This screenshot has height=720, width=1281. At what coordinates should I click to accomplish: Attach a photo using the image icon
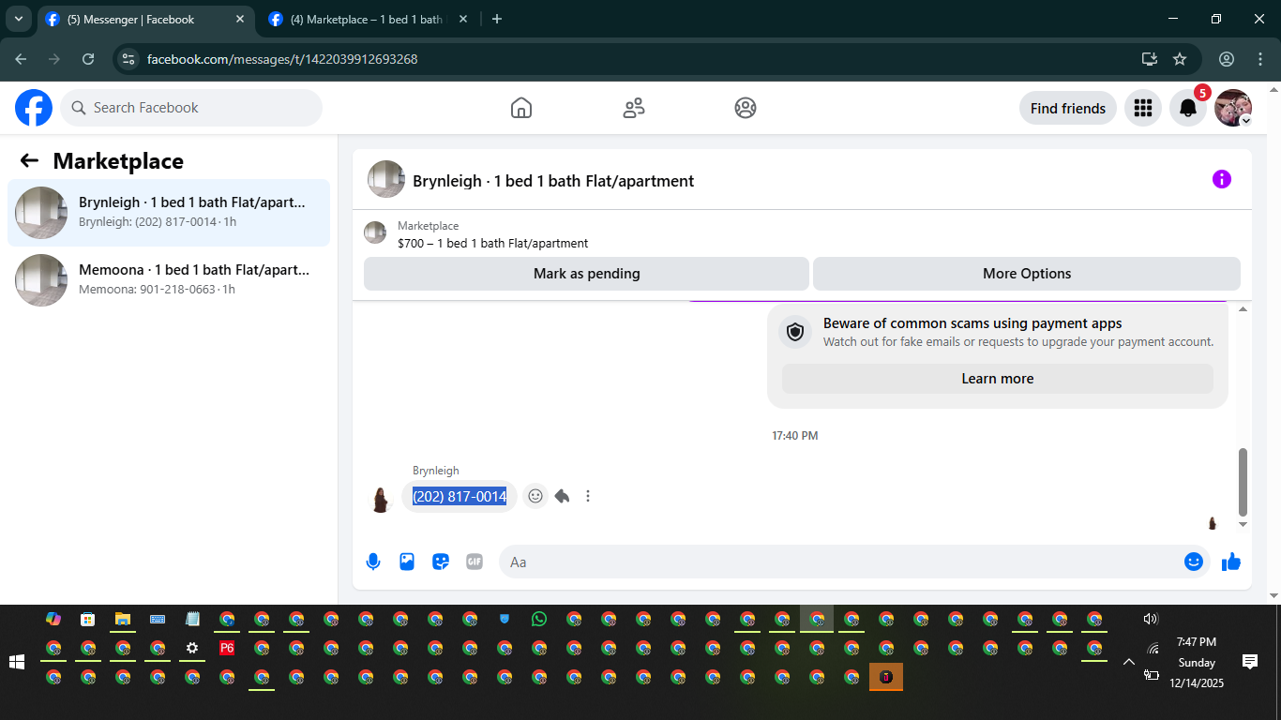coord(407,562)
